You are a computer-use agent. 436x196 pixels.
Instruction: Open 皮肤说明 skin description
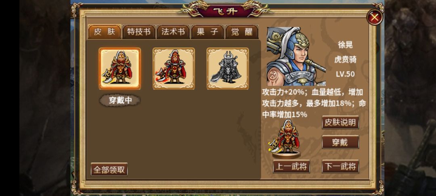pos(340,123)
